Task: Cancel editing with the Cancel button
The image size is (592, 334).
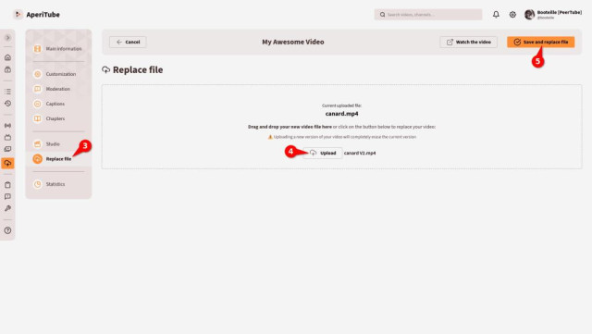Action: (x=128, y=42)
